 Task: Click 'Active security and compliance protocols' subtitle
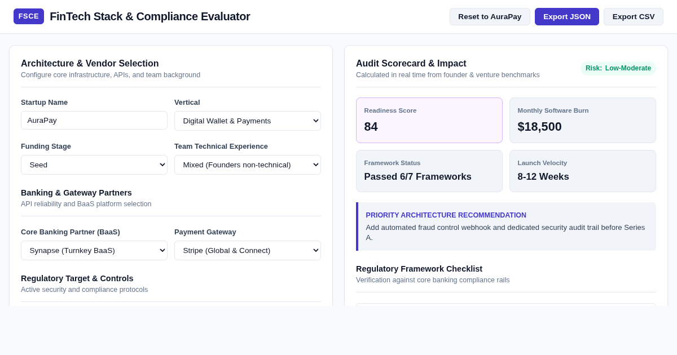tap(85, 290)
